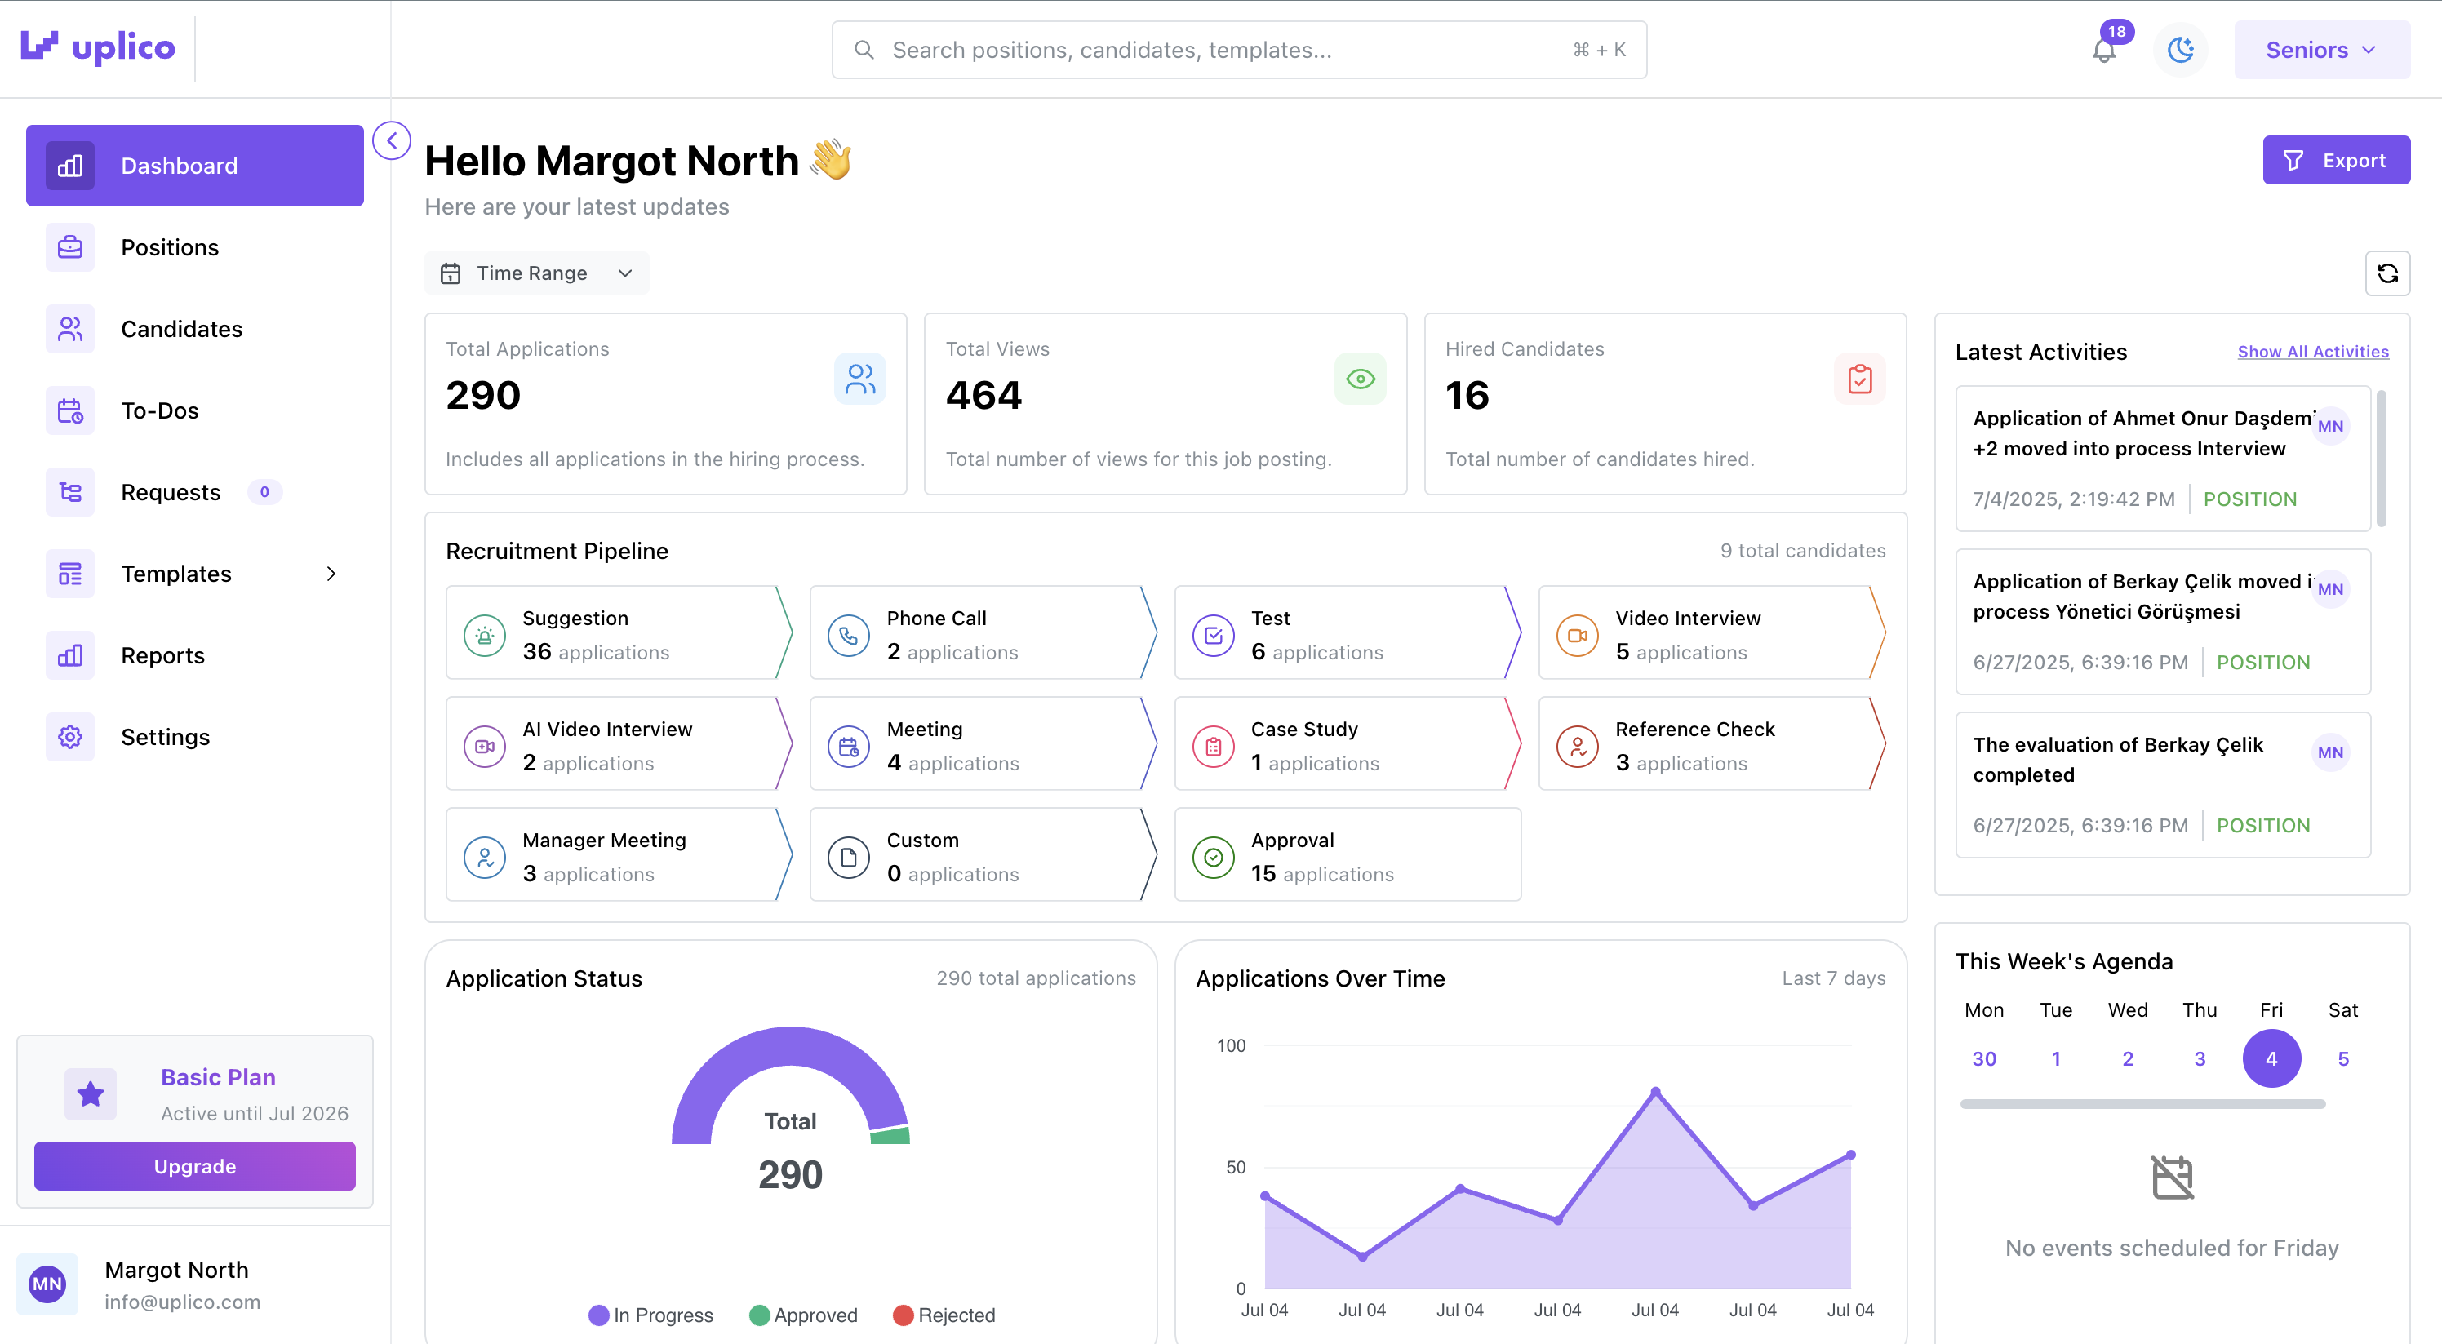Viewport: 2442px width, 1344px height.
Task: Go to Candidates in sidebar
Action: [181, 329]
